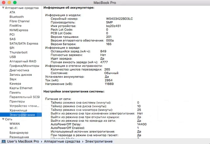
Task: Click Аппаратные средства in the path bar
Action: click(x=62, y=141)
